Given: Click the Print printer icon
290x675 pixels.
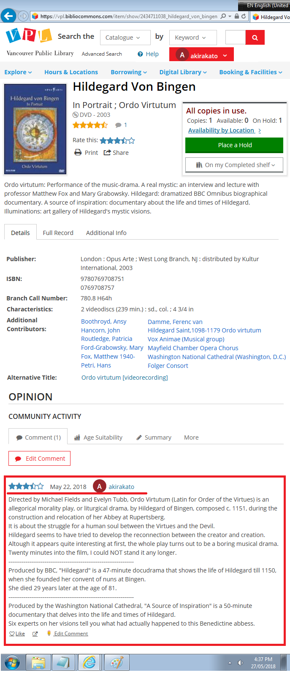Looking at the screenshot, I should tap(78, 152).
